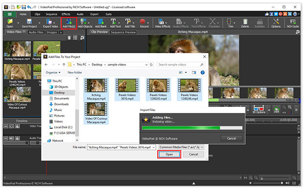Toggle the dialog preview pane icon
Image resolution: width=304 pixels, height=188 pixels.
click(194, 73)
